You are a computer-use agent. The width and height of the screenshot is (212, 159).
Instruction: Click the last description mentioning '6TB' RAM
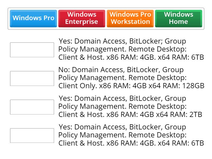point(130,135)
